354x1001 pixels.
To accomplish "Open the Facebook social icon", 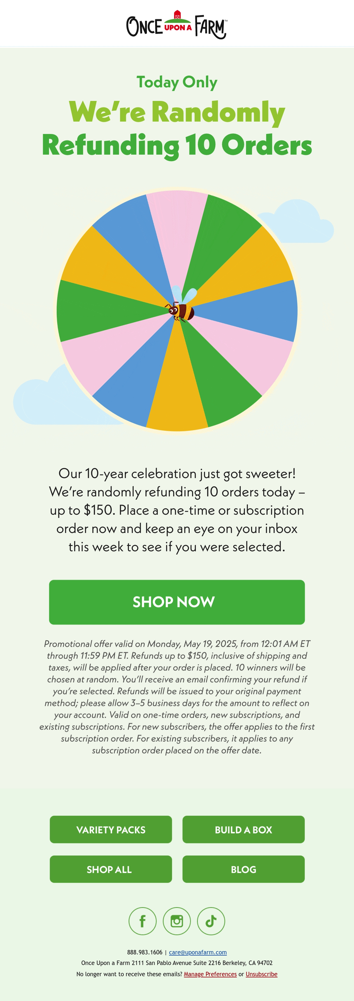I will (142, 921).
